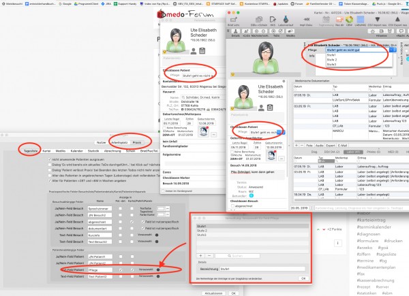Click Mutterpass stork icon in Kartei panel

[271, 155]
